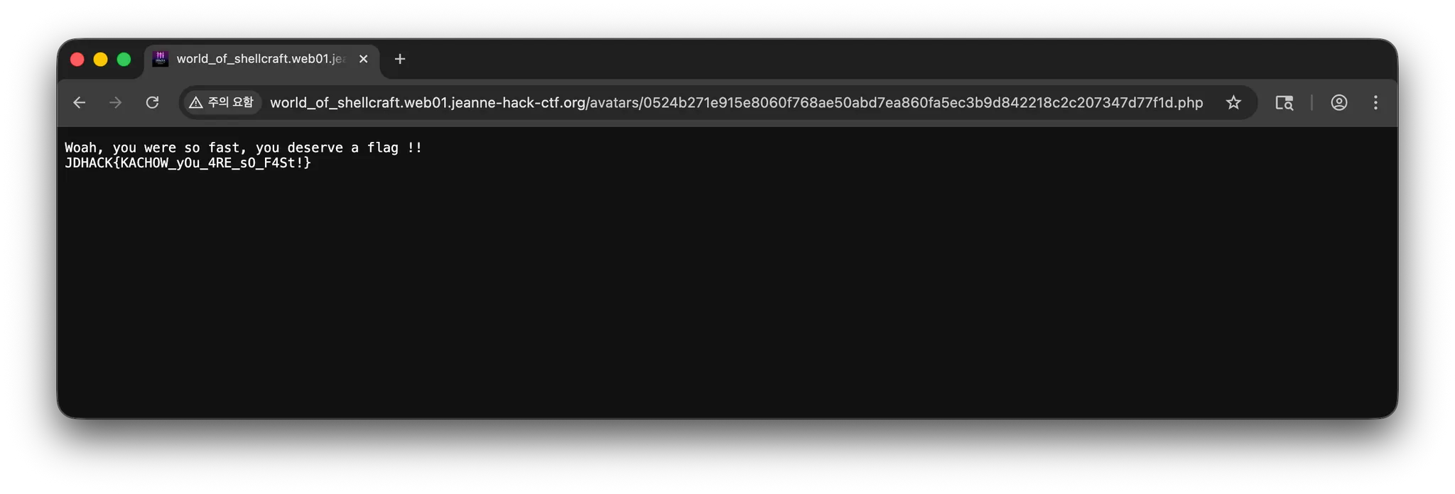Open a new tab with plus button
The image size is (1455, 494).
(400, 59)
